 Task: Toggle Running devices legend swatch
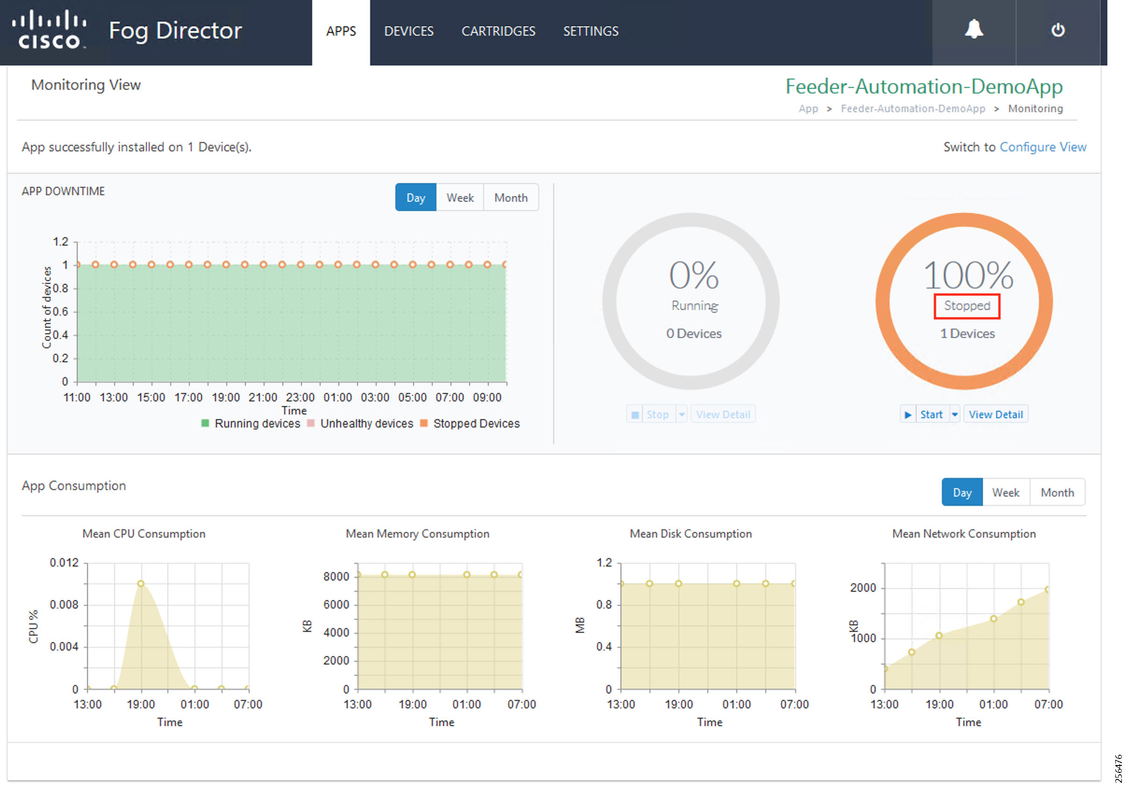click(x=205, y=423)
